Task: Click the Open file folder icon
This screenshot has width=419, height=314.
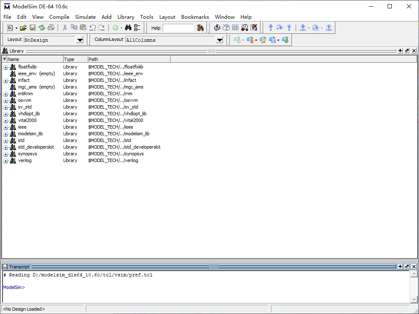Action: [x=23, y=28]
